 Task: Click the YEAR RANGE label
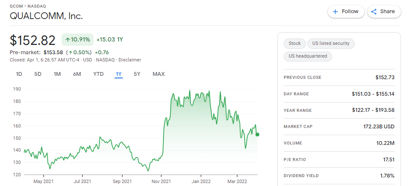tap(298, 111)
